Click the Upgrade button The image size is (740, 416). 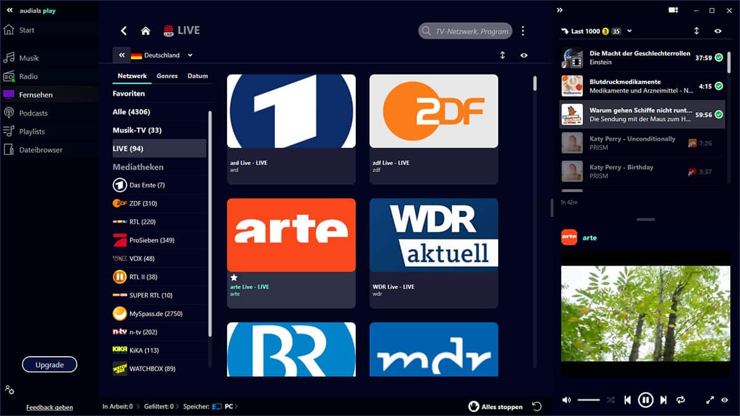tap(49, 365)
